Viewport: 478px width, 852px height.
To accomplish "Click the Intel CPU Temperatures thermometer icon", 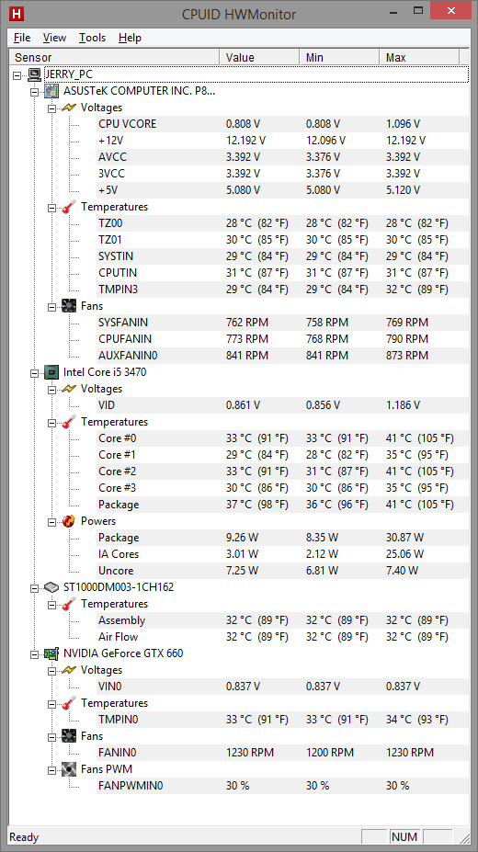I will tap(69, 422).
